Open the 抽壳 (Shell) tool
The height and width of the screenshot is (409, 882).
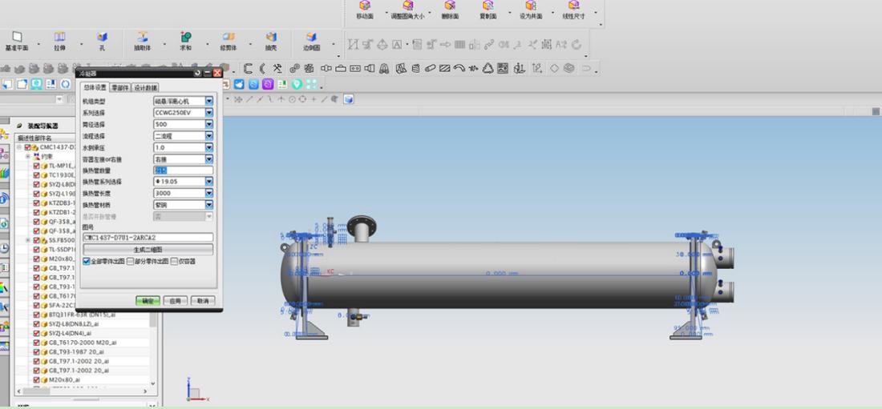[x=271, y=38]
